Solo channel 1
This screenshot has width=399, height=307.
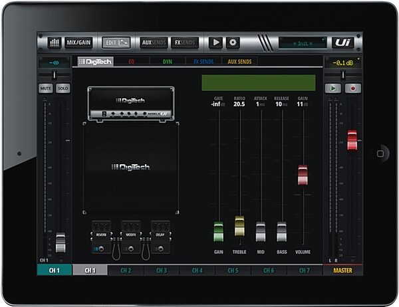(63, 88)
